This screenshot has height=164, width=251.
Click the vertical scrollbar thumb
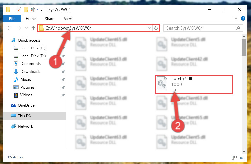(244, 48)
